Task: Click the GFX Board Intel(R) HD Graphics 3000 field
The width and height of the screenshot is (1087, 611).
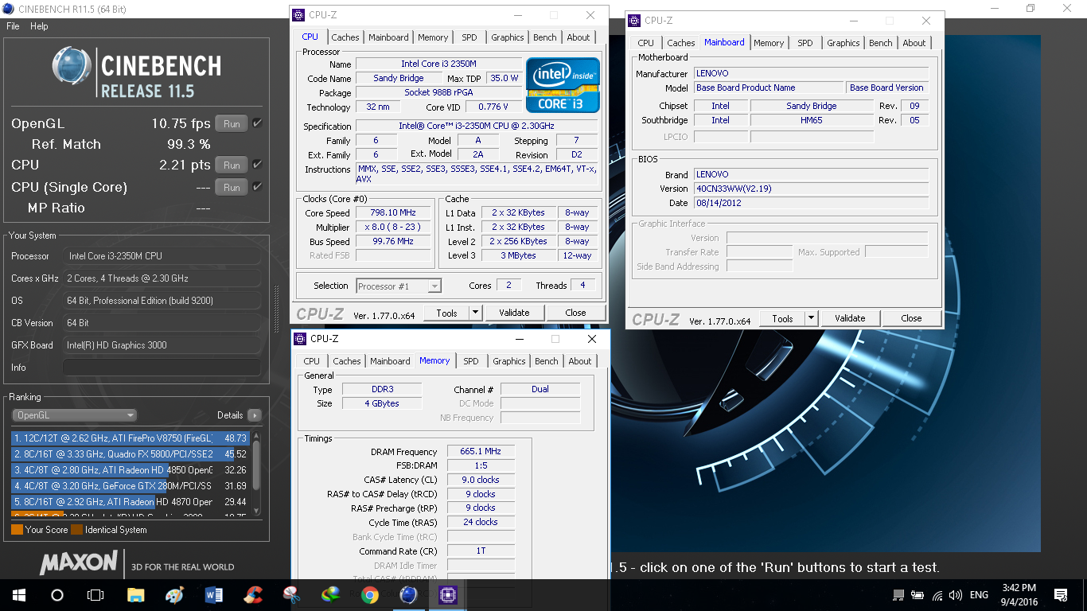Action: (x=162, y=345)
